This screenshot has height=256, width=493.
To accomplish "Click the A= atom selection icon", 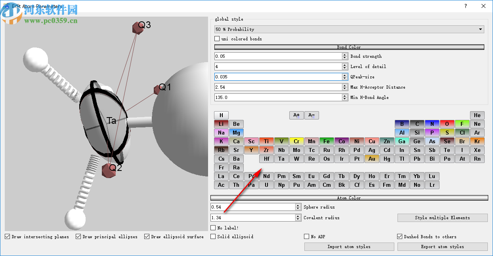I will (x=311, y=115).
